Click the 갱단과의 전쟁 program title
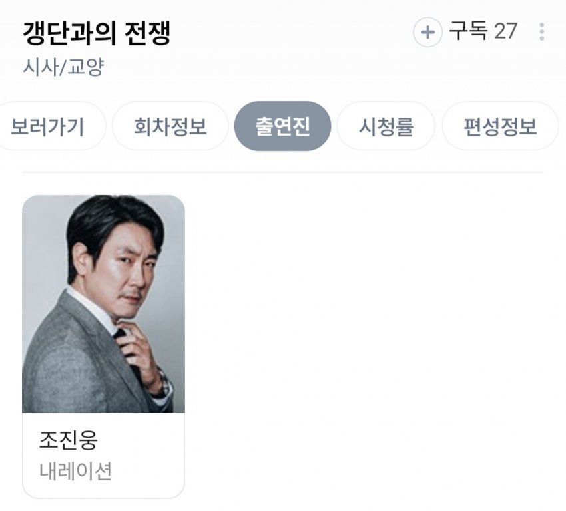The image size is (566, 511). pos(97,33)
